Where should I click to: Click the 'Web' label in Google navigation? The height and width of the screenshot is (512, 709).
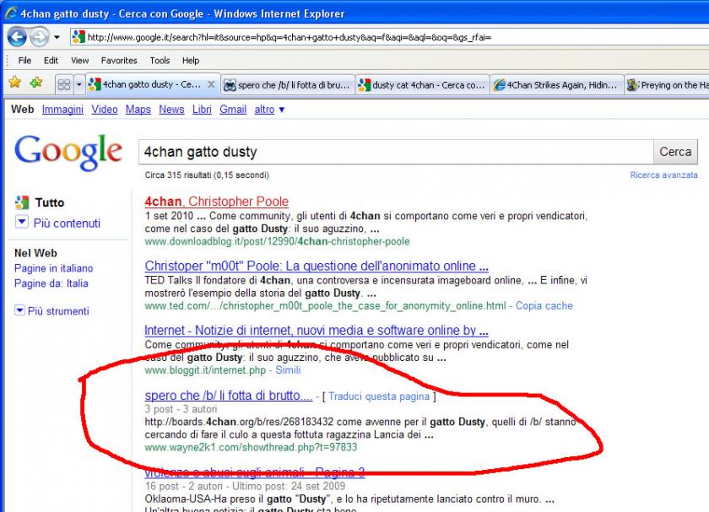[23, 110]
